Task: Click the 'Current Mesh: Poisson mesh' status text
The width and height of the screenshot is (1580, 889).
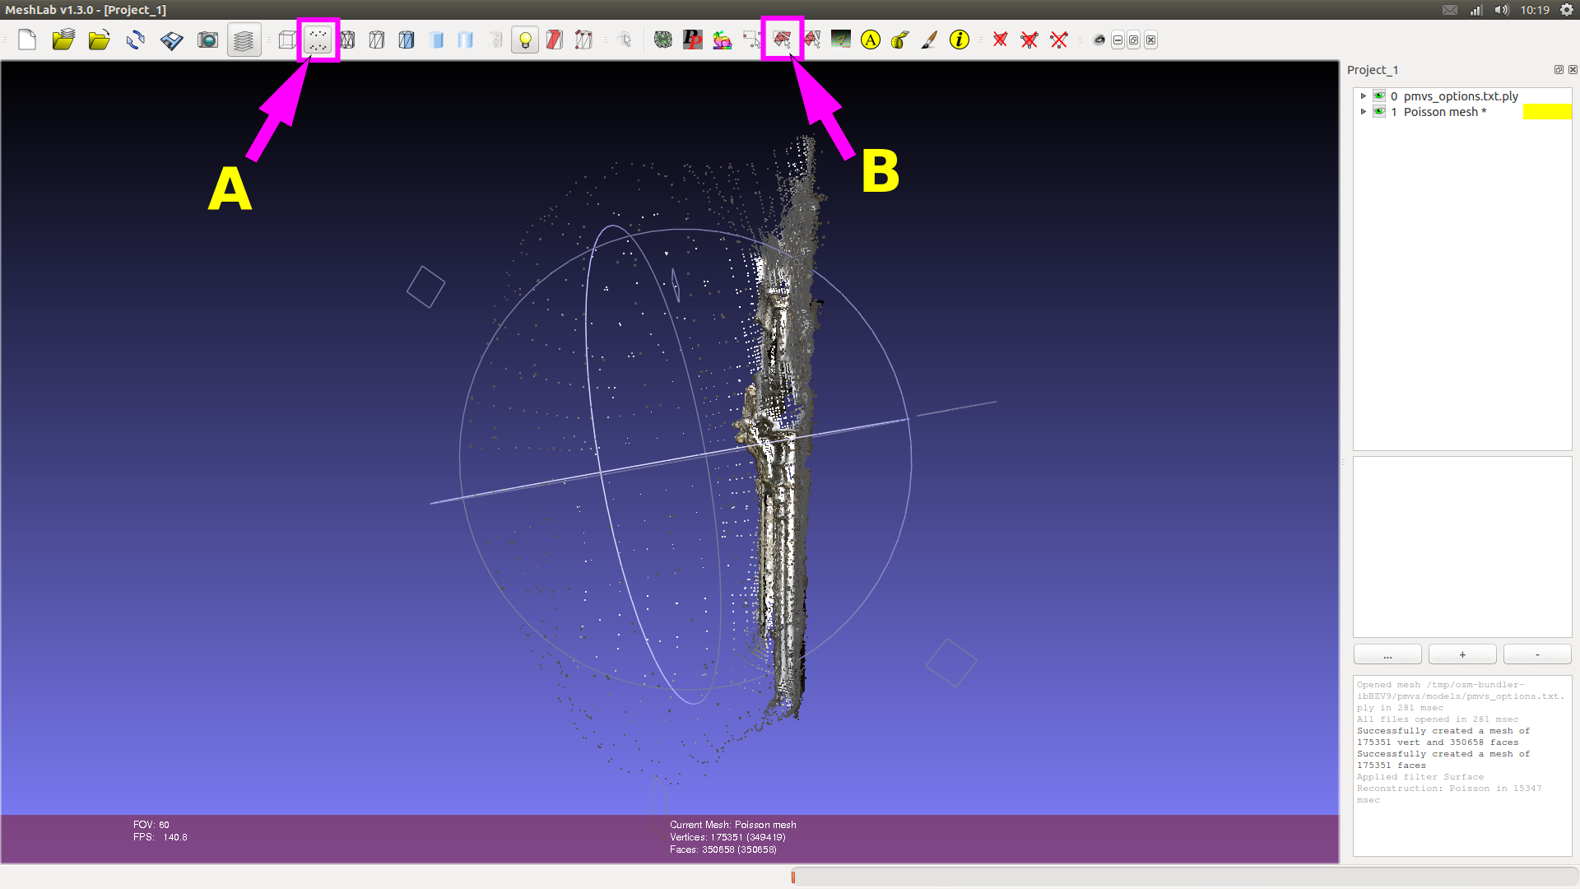Action: [x=732, y=825]
